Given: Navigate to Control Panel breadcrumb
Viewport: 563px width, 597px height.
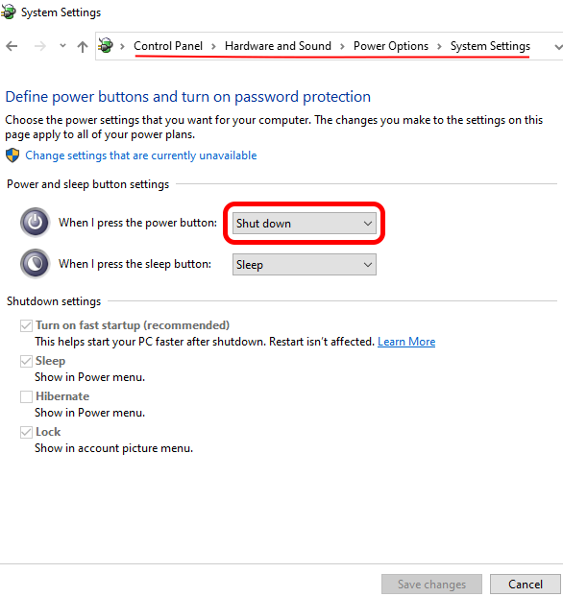Looking at the screenshot, I should [168, 46].
